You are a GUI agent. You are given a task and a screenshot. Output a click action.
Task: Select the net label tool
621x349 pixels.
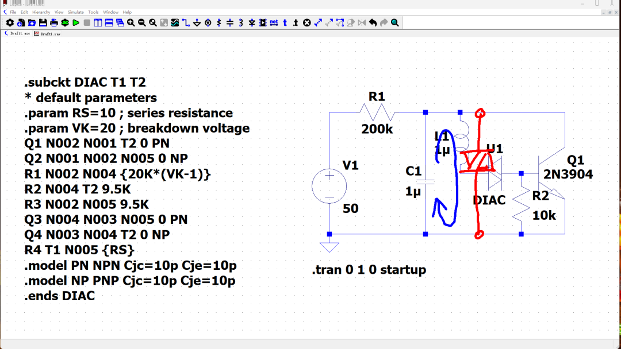pos(274,23)
